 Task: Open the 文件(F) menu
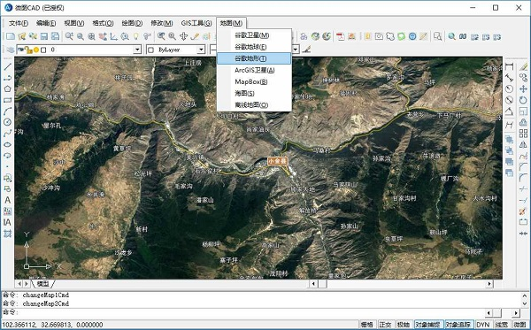[19, 23]
